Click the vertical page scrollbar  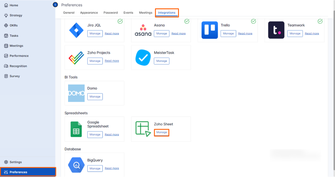[334, 90]
